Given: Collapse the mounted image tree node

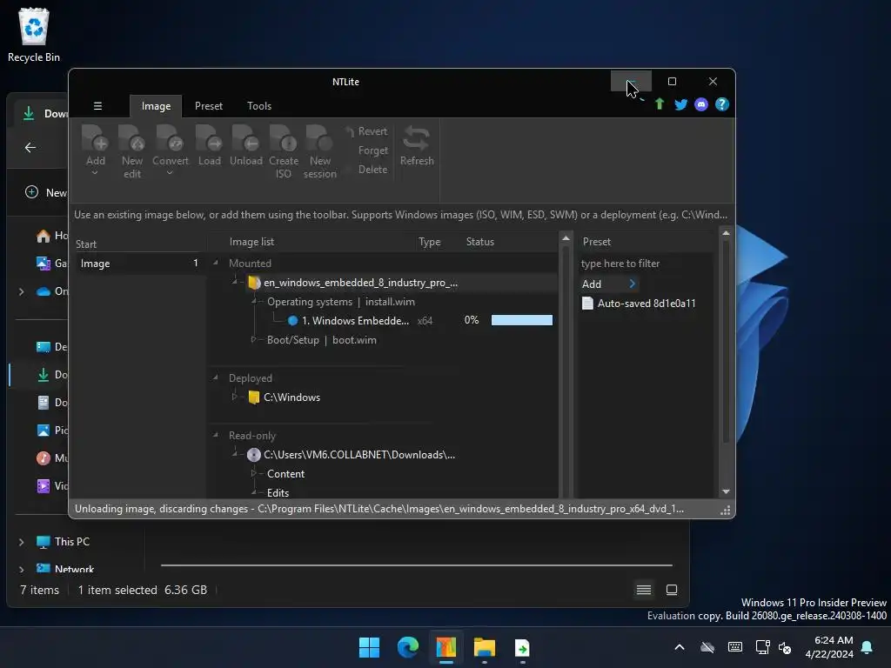Looking at the screenshot, I should pyautogui.click(x=235, y=282).
